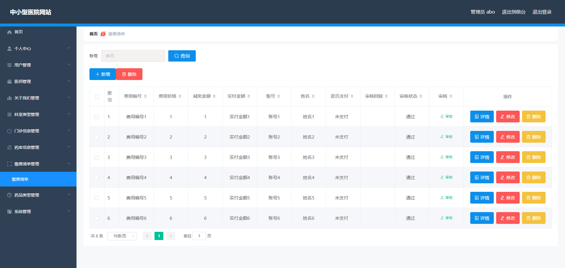Open the 药库信息管理 menu
Screen dimensions: 565x268
tap(38, 147)
